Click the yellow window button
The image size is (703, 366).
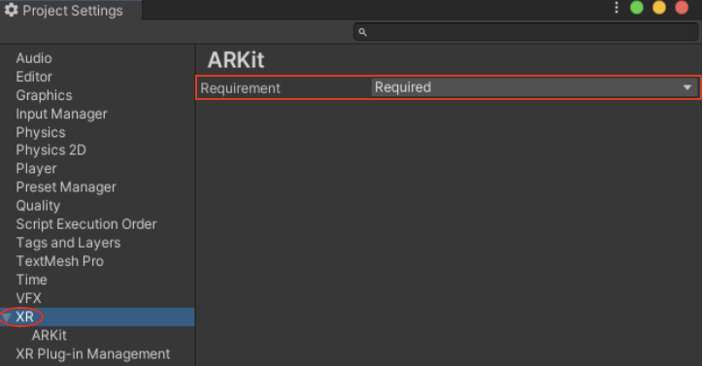(659, 8)
